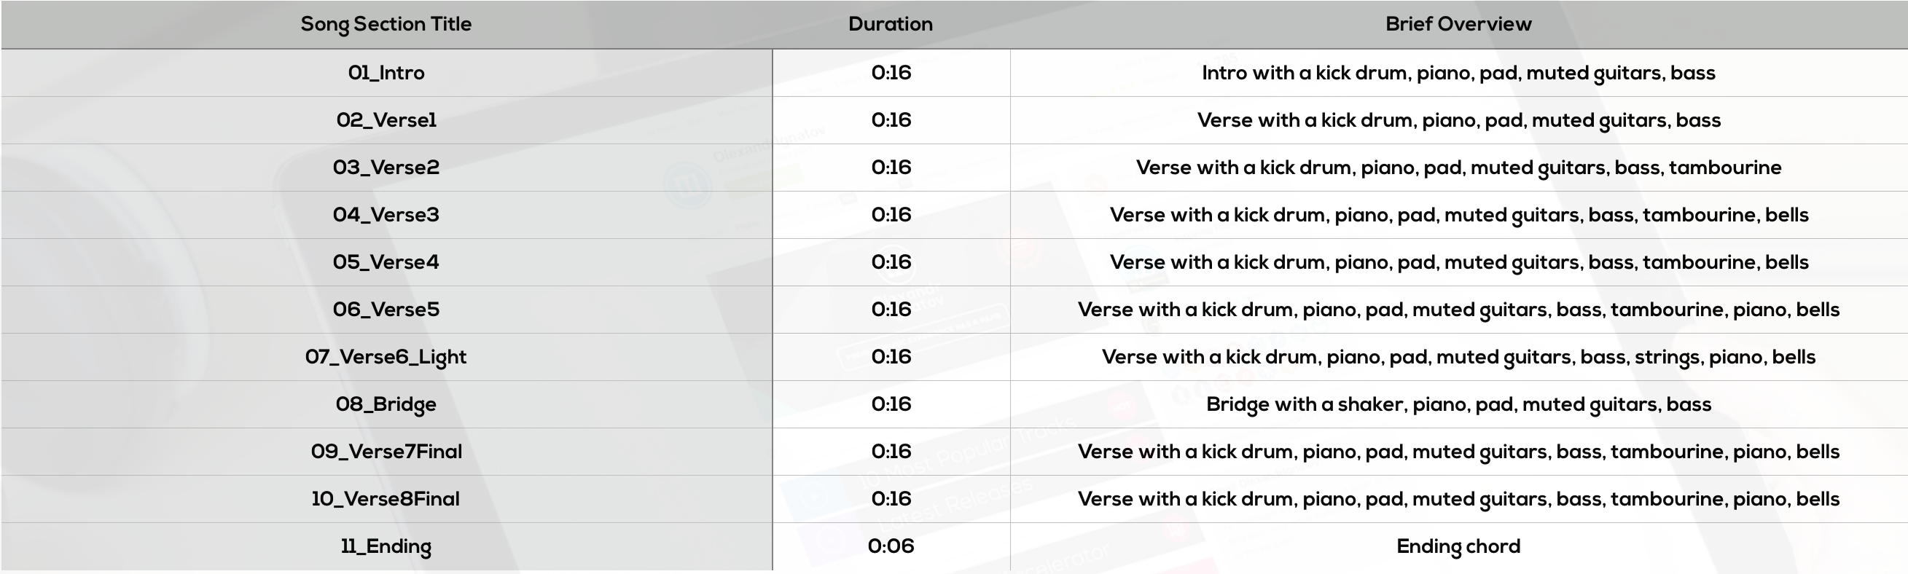
Task: Click the 11_Ending section title
Action: [386, 547]
